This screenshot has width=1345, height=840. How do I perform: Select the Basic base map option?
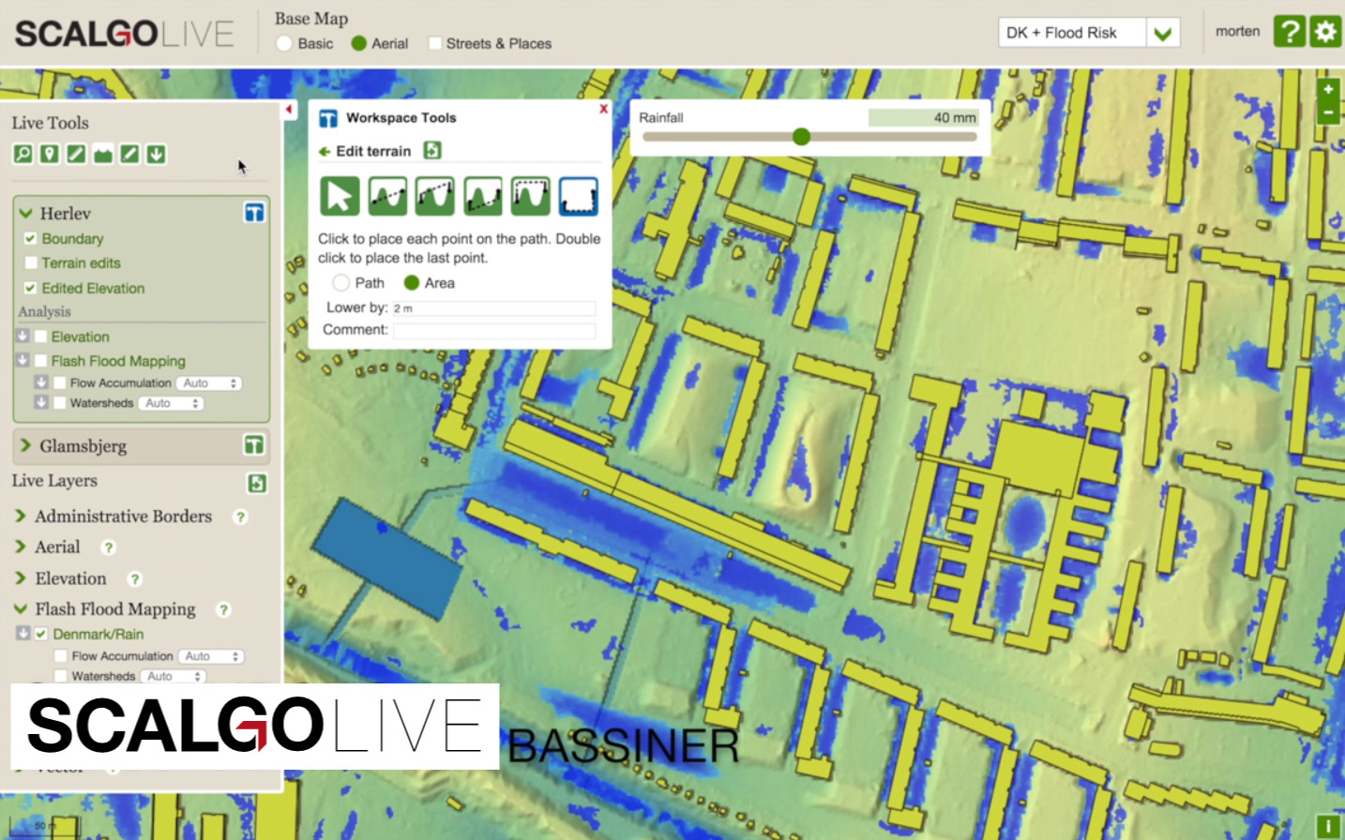pyautogui.click(x=284, y=44)
